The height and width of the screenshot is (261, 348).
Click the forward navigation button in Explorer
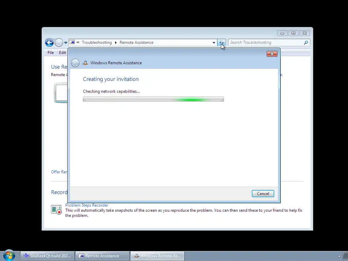tap(59, 42)
